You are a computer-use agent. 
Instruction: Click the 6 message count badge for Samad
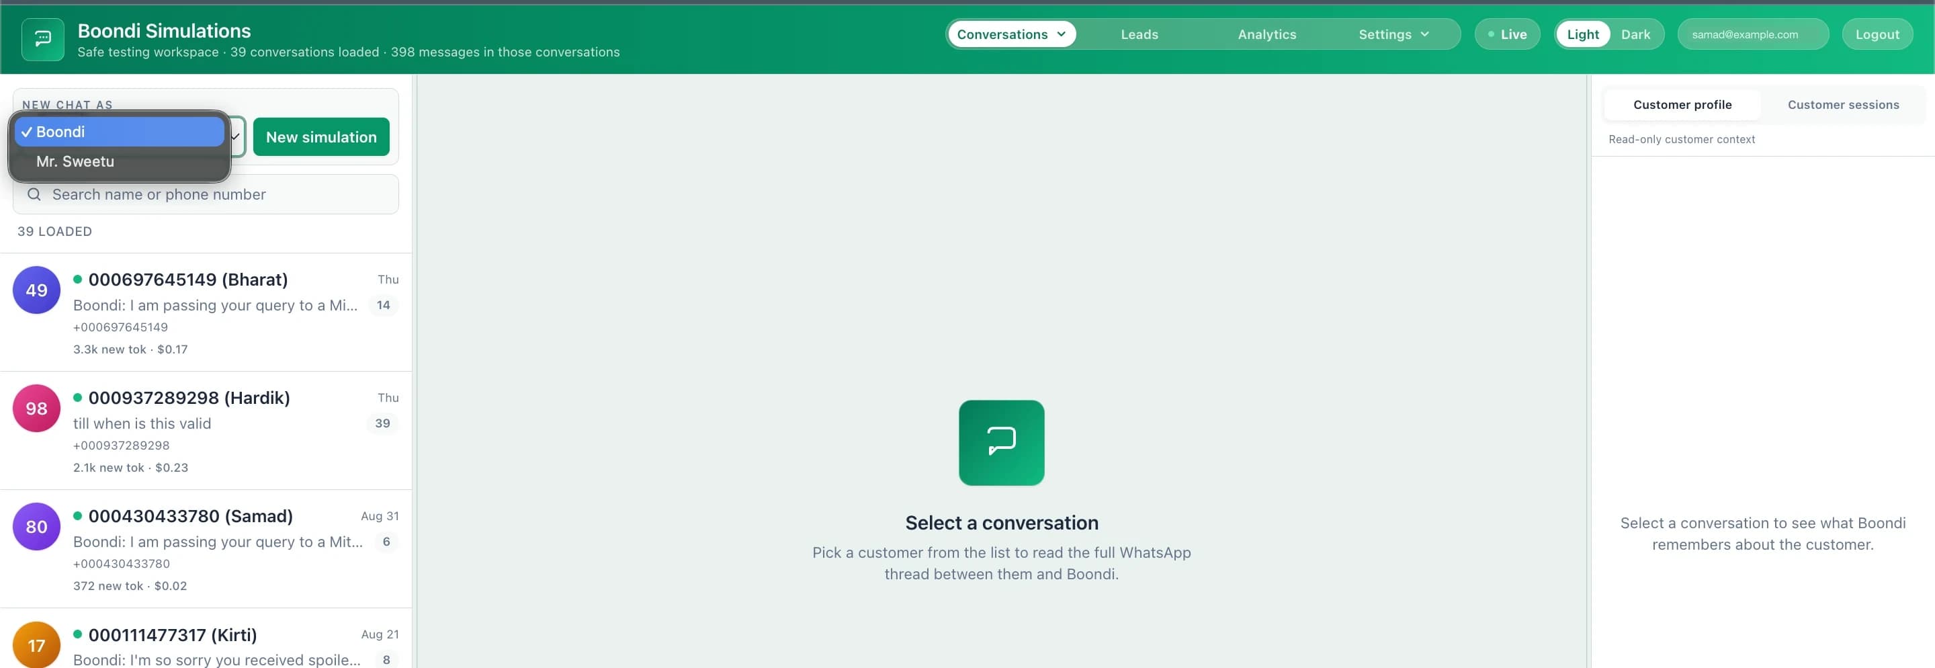click(x=386, y=542)
